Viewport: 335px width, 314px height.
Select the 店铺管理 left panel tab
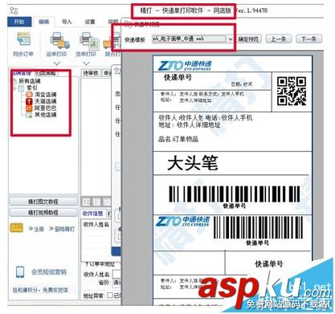point(22,73)
